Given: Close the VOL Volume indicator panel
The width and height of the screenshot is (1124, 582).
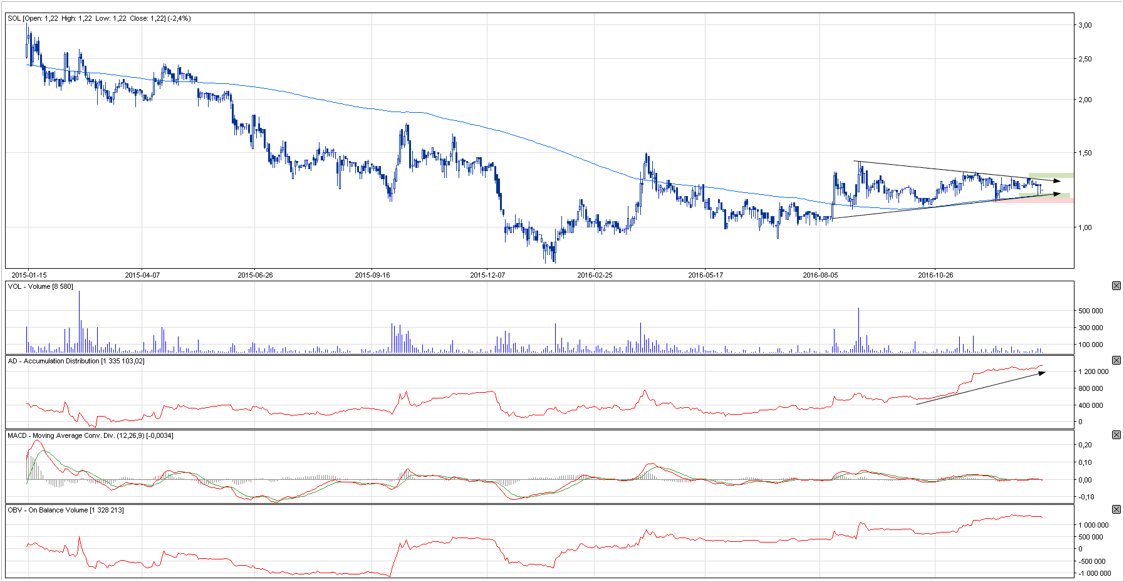Looking at the screenshot, I should (x=1116, y=286).
